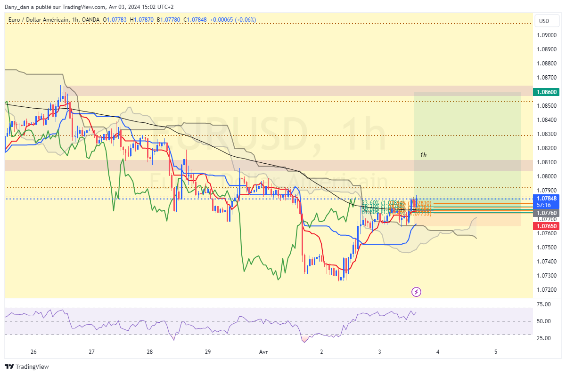
Task: Click the '1h' label inside green target box
Action: 423,154
